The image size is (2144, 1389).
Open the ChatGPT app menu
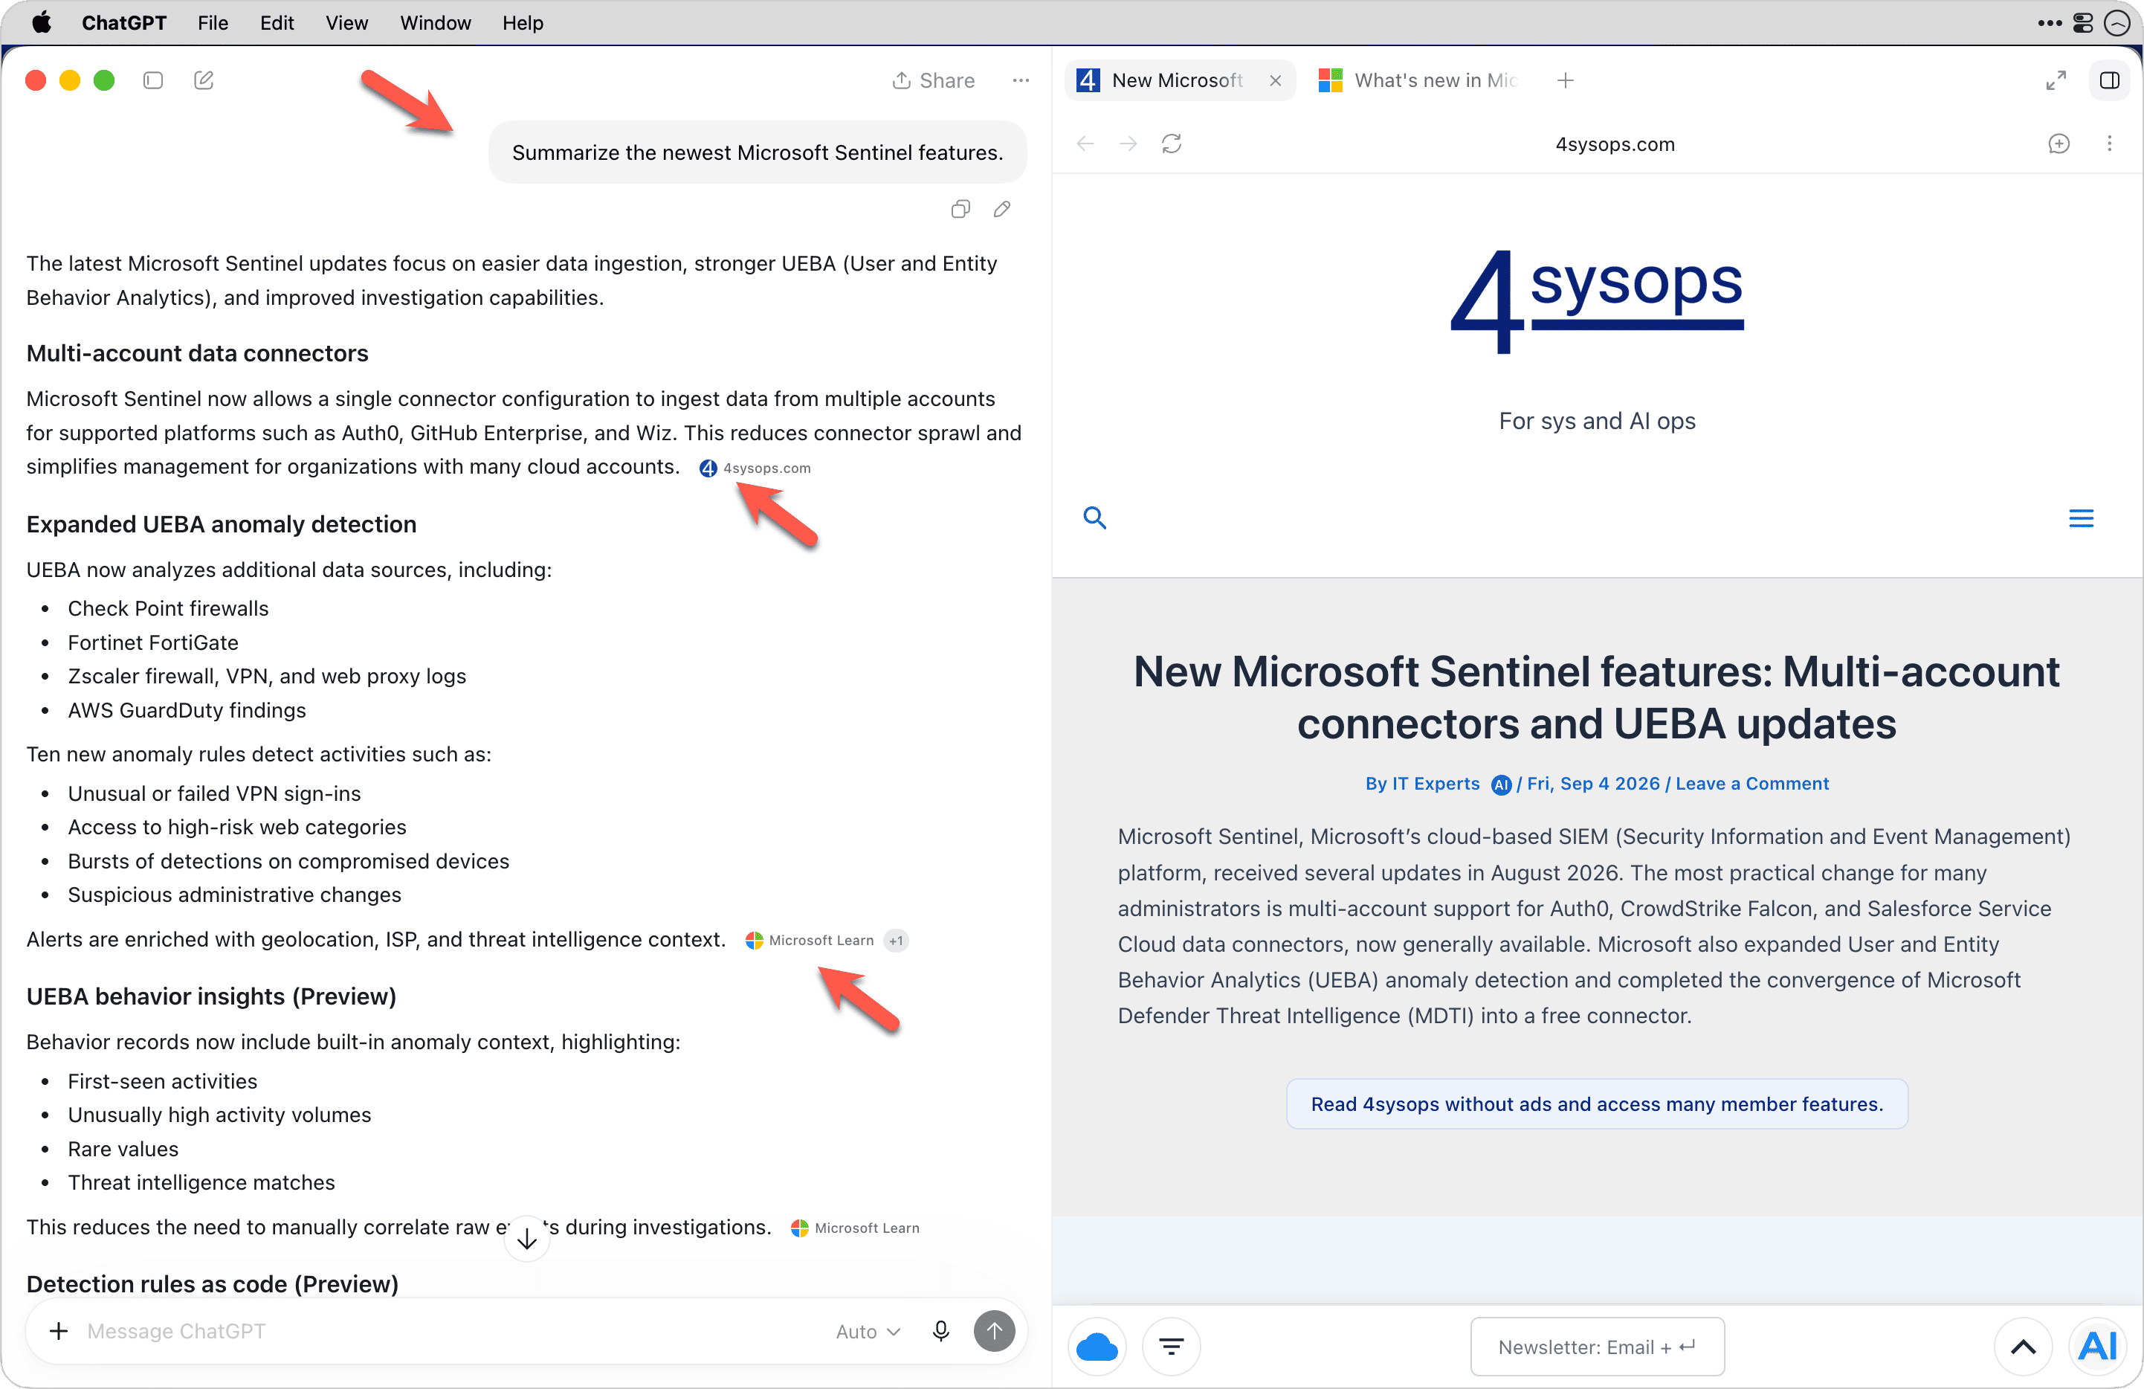pos(123,22)
